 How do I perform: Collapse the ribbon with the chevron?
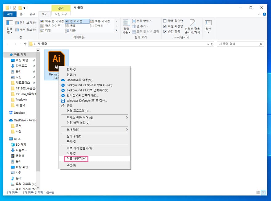[x=259, y=14]
